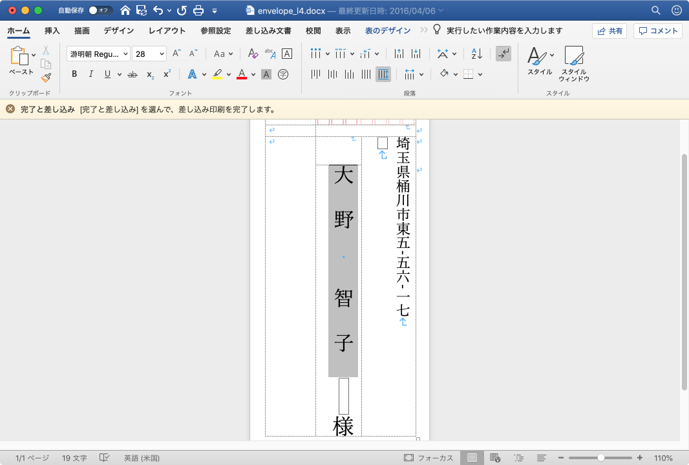Increase font size with A-up icon
This screenshot has height=465, width=689.
(176, 54)
